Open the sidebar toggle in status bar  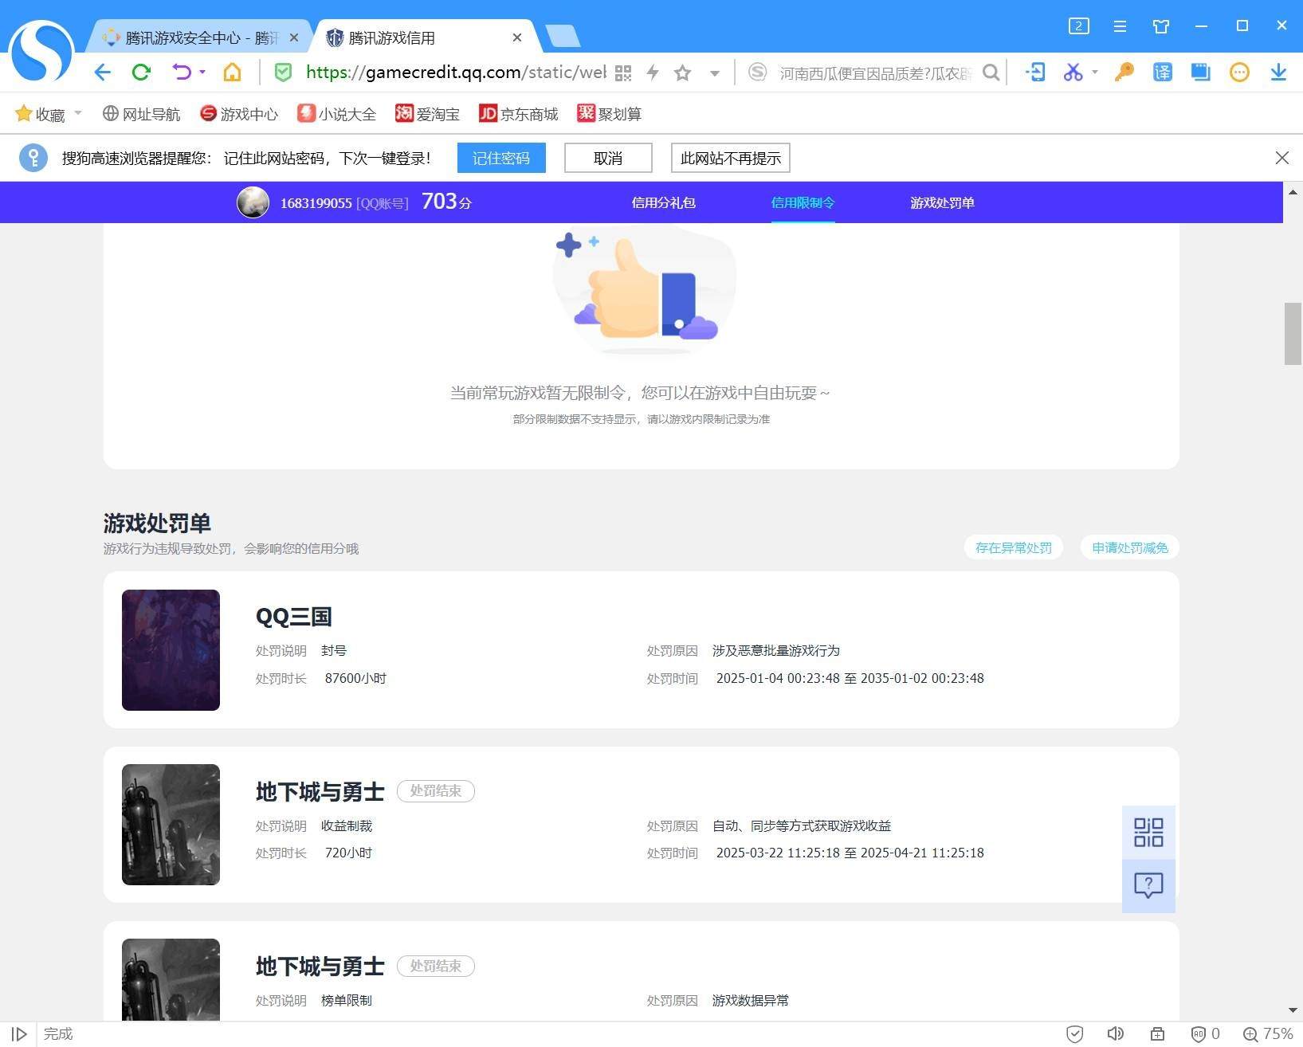tap(19, 1034)
